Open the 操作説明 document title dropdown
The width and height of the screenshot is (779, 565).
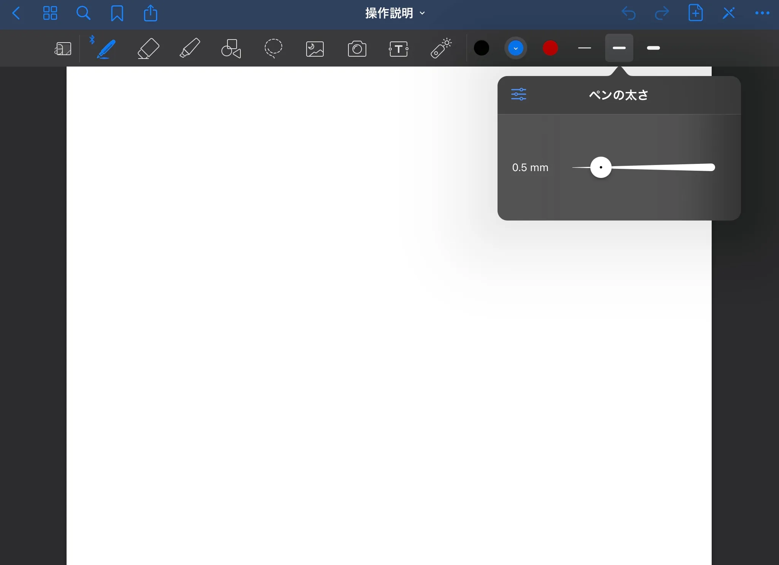coord(394,13)
